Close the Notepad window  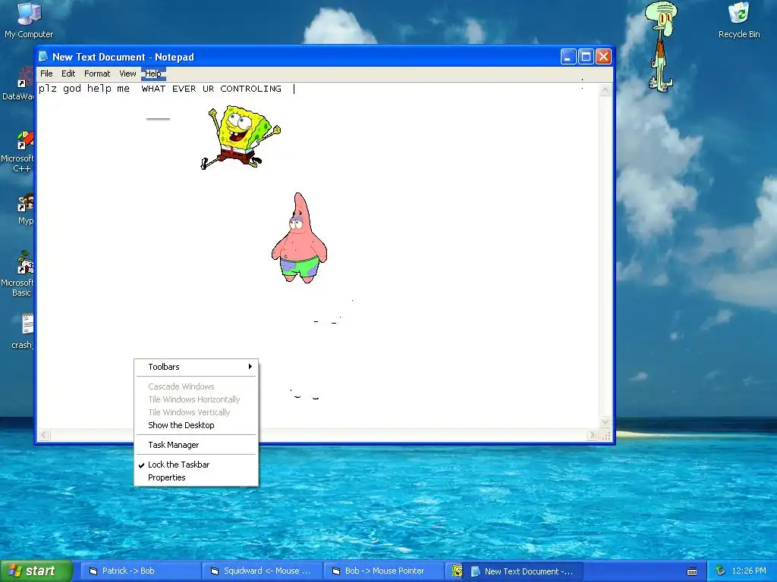pos(603,57)
